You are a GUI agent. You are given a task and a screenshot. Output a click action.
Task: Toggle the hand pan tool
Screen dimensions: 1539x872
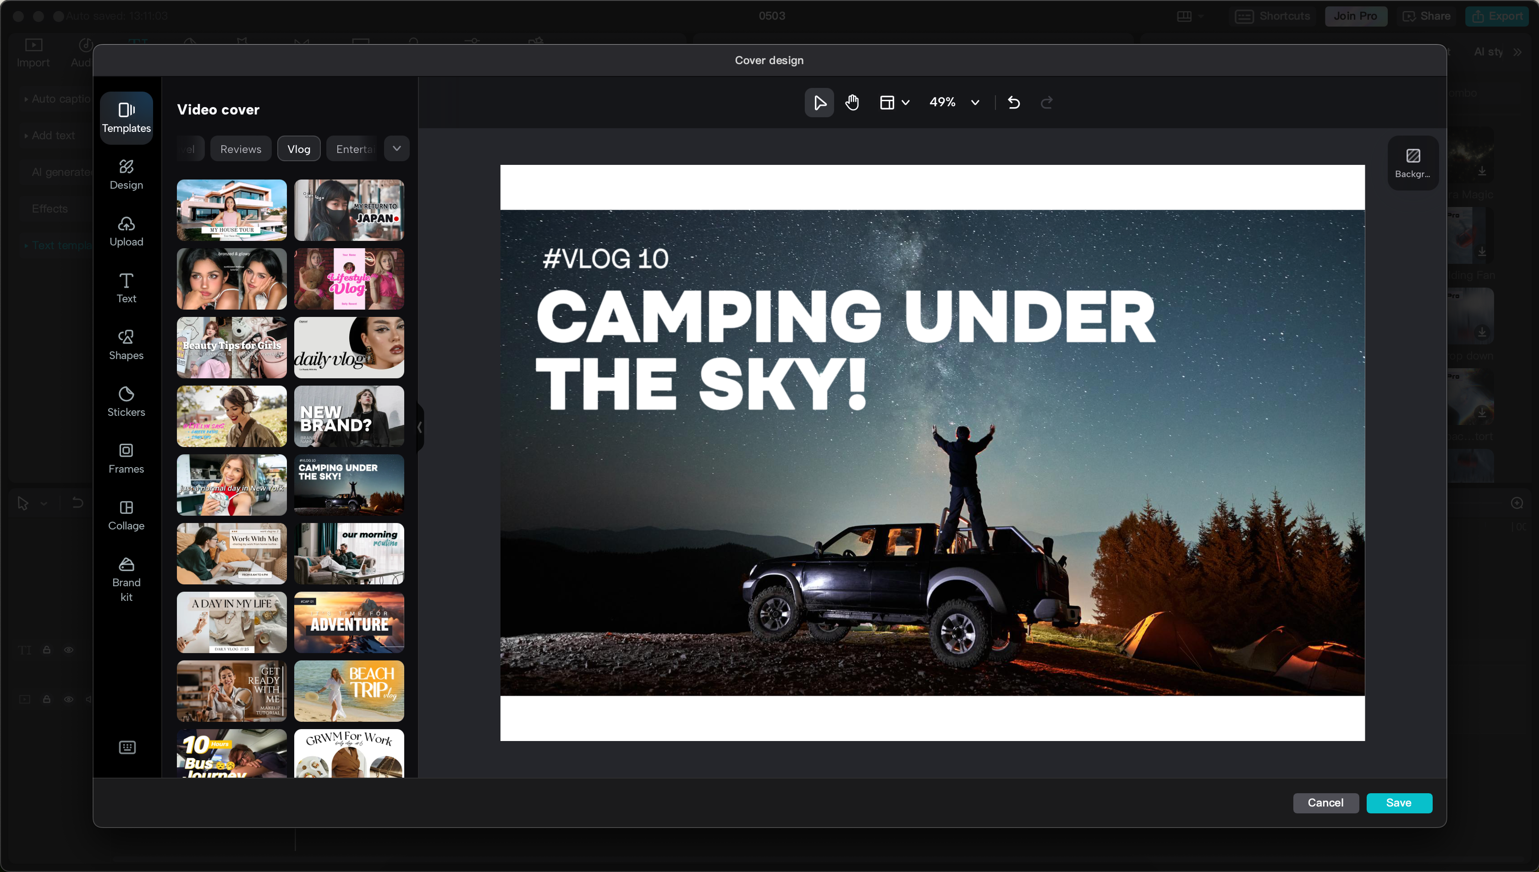pyautogui.click(x=853, y=103)
